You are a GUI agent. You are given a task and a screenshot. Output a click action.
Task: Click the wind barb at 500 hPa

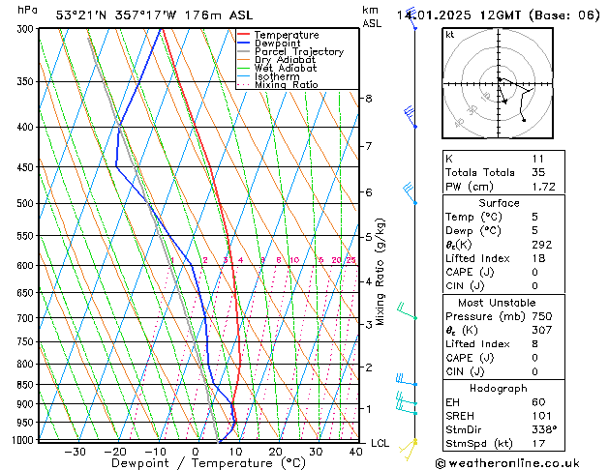tap(411, 193)
